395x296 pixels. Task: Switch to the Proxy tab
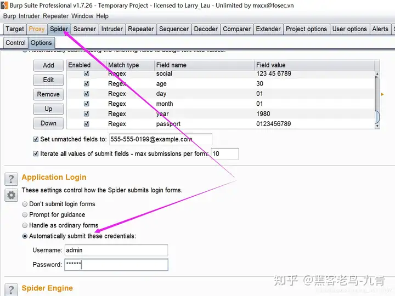(37, 29)
